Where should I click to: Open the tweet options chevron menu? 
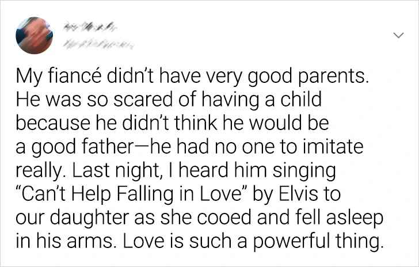click(396, 36)
